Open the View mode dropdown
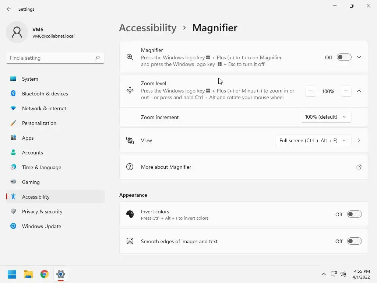The image size is (377, 283). [x=313, y=140]
